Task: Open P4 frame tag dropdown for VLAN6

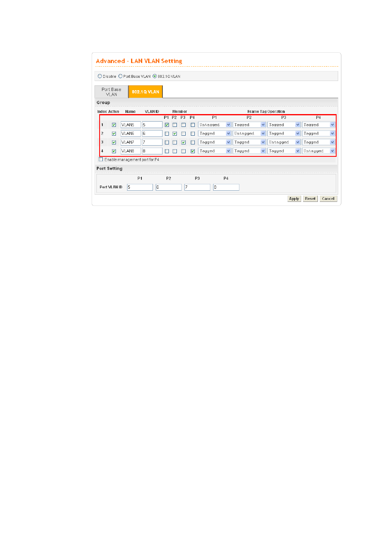Action: 319,134
